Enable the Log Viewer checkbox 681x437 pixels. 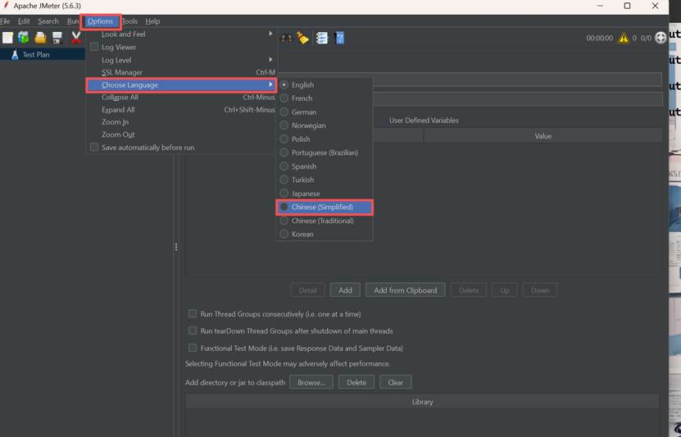[x=94, y=47]
